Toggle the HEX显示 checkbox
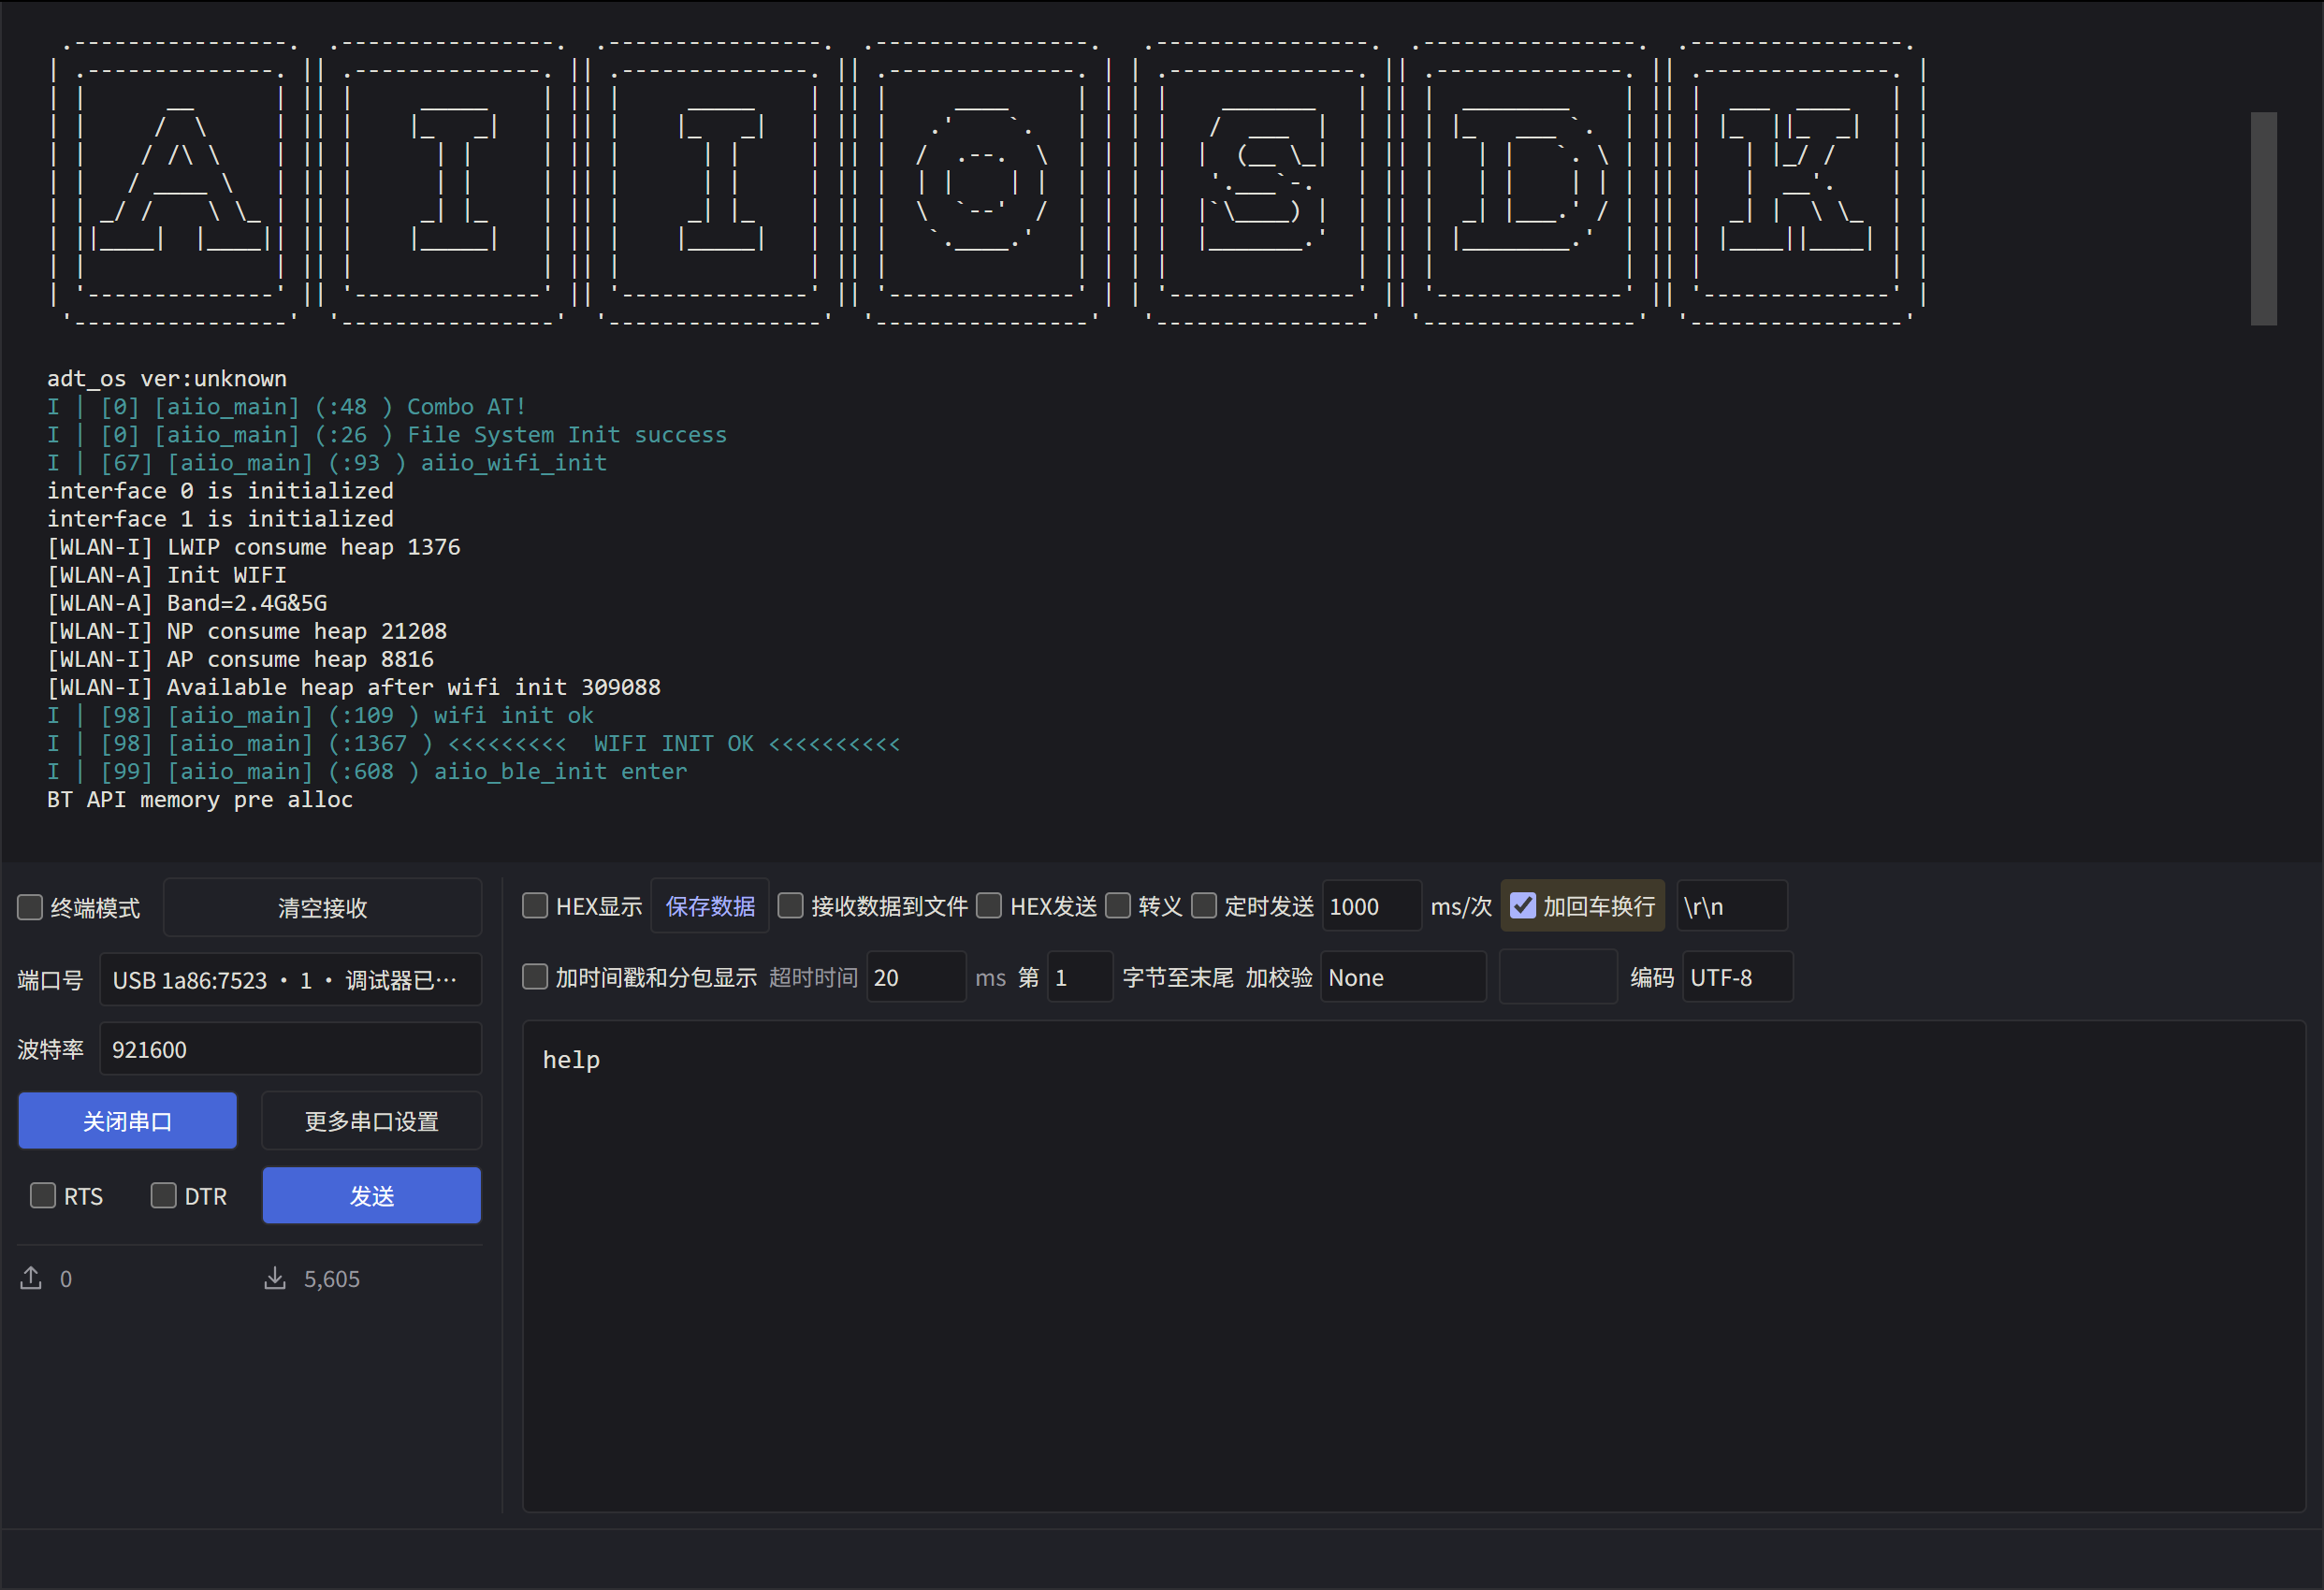2324x1590 pixels. (535, 906)
